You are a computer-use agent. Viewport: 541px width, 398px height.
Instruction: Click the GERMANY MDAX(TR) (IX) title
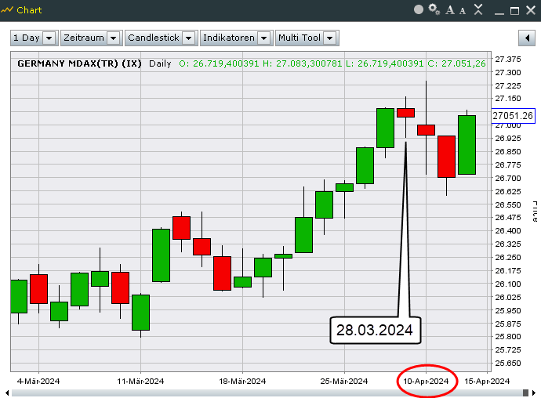[79, 63]
